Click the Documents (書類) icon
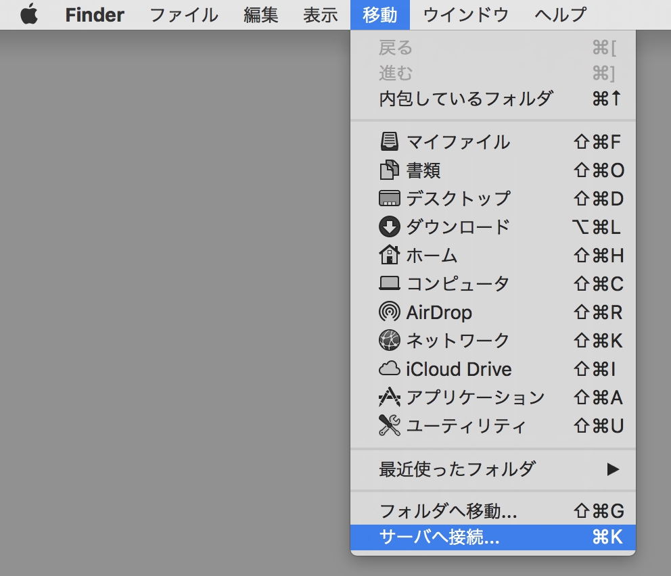Image resolution: width=671 pixels, height=576 pixels. (390, 170)
